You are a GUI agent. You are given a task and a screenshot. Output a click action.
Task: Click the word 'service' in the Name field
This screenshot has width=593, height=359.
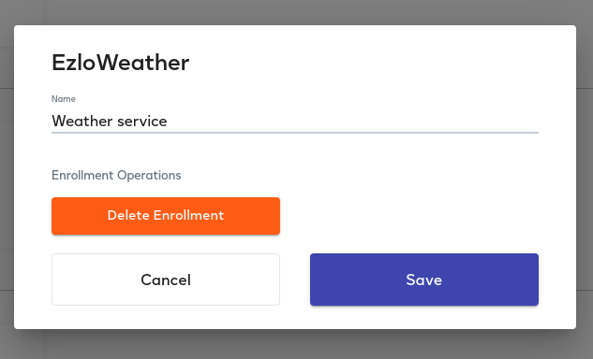(x=142, y=122)
